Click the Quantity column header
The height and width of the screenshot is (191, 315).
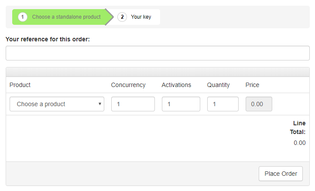[x=218, y=85]
